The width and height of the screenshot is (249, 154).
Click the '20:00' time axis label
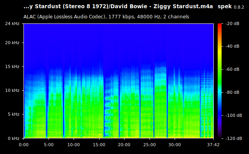point(124,145)
